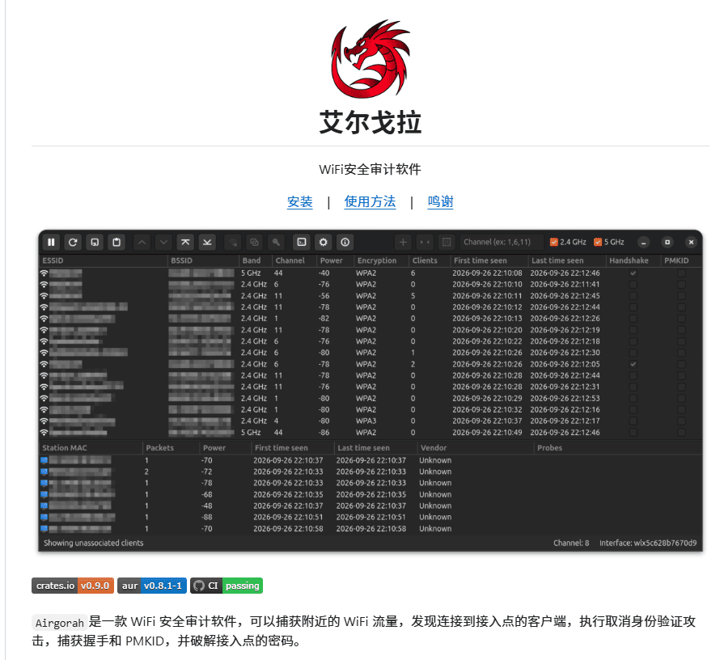Click wifi icon of row first seen 22:10:08
The height and width of the screenshot is (660, 720).
(44, 273)
